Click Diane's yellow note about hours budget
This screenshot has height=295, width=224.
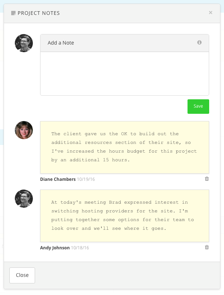(124, 146)
